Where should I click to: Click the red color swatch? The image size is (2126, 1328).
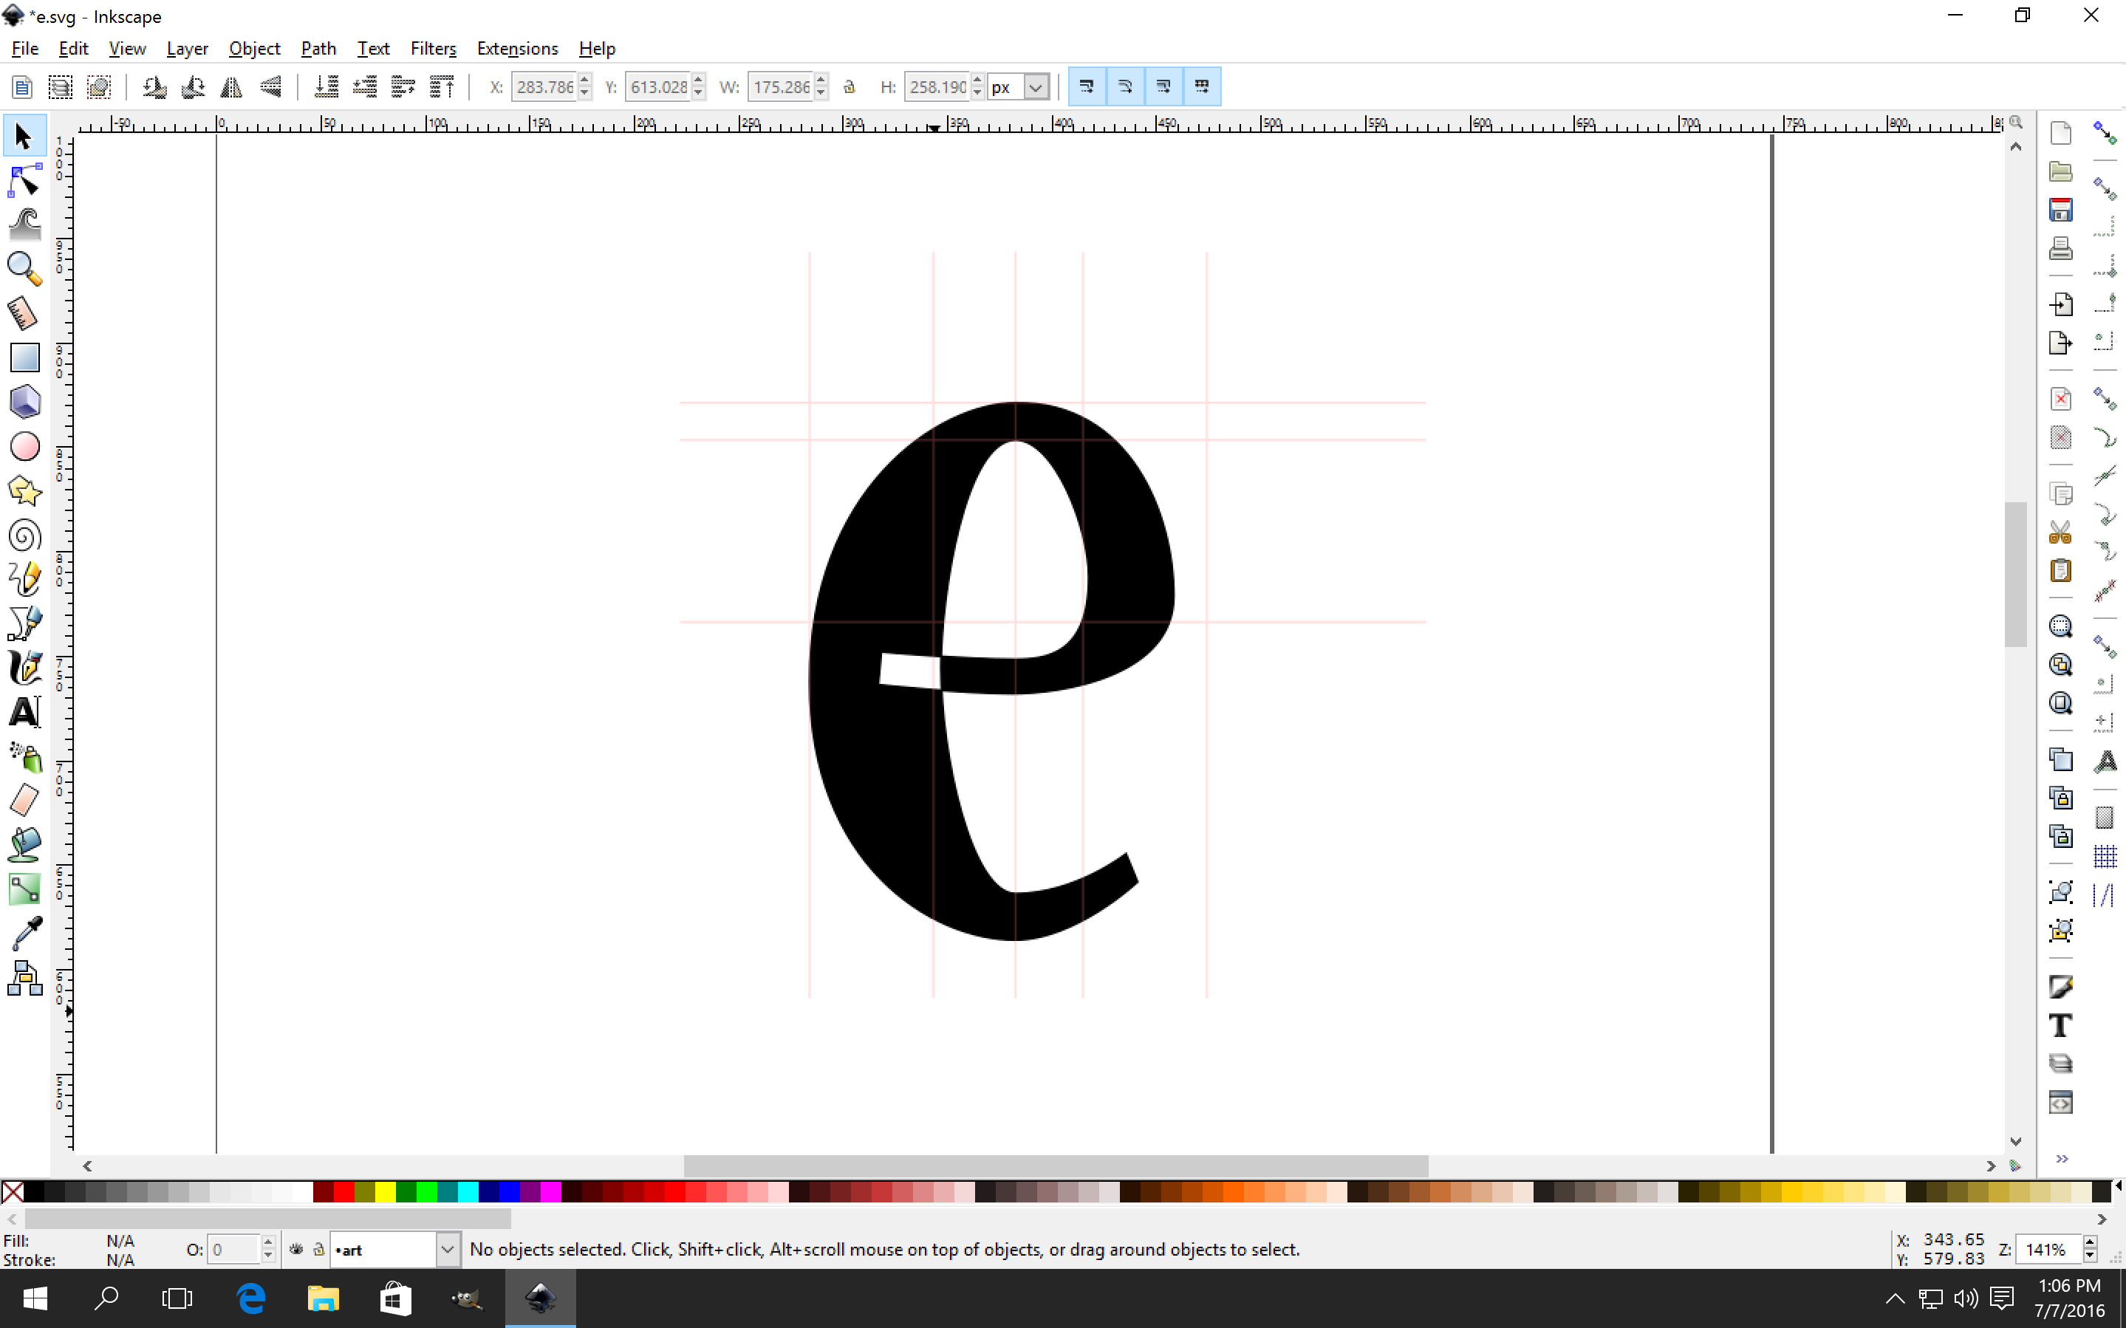tap(343, 1192)
